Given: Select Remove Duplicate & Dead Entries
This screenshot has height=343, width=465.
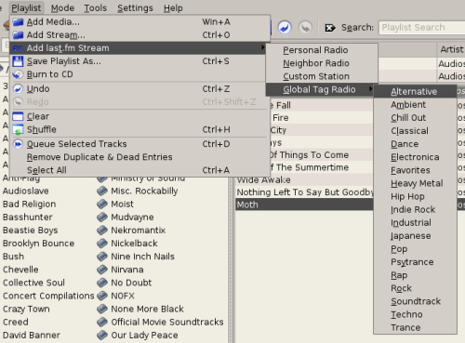Looking at the screenshot, I should point(139,157).
